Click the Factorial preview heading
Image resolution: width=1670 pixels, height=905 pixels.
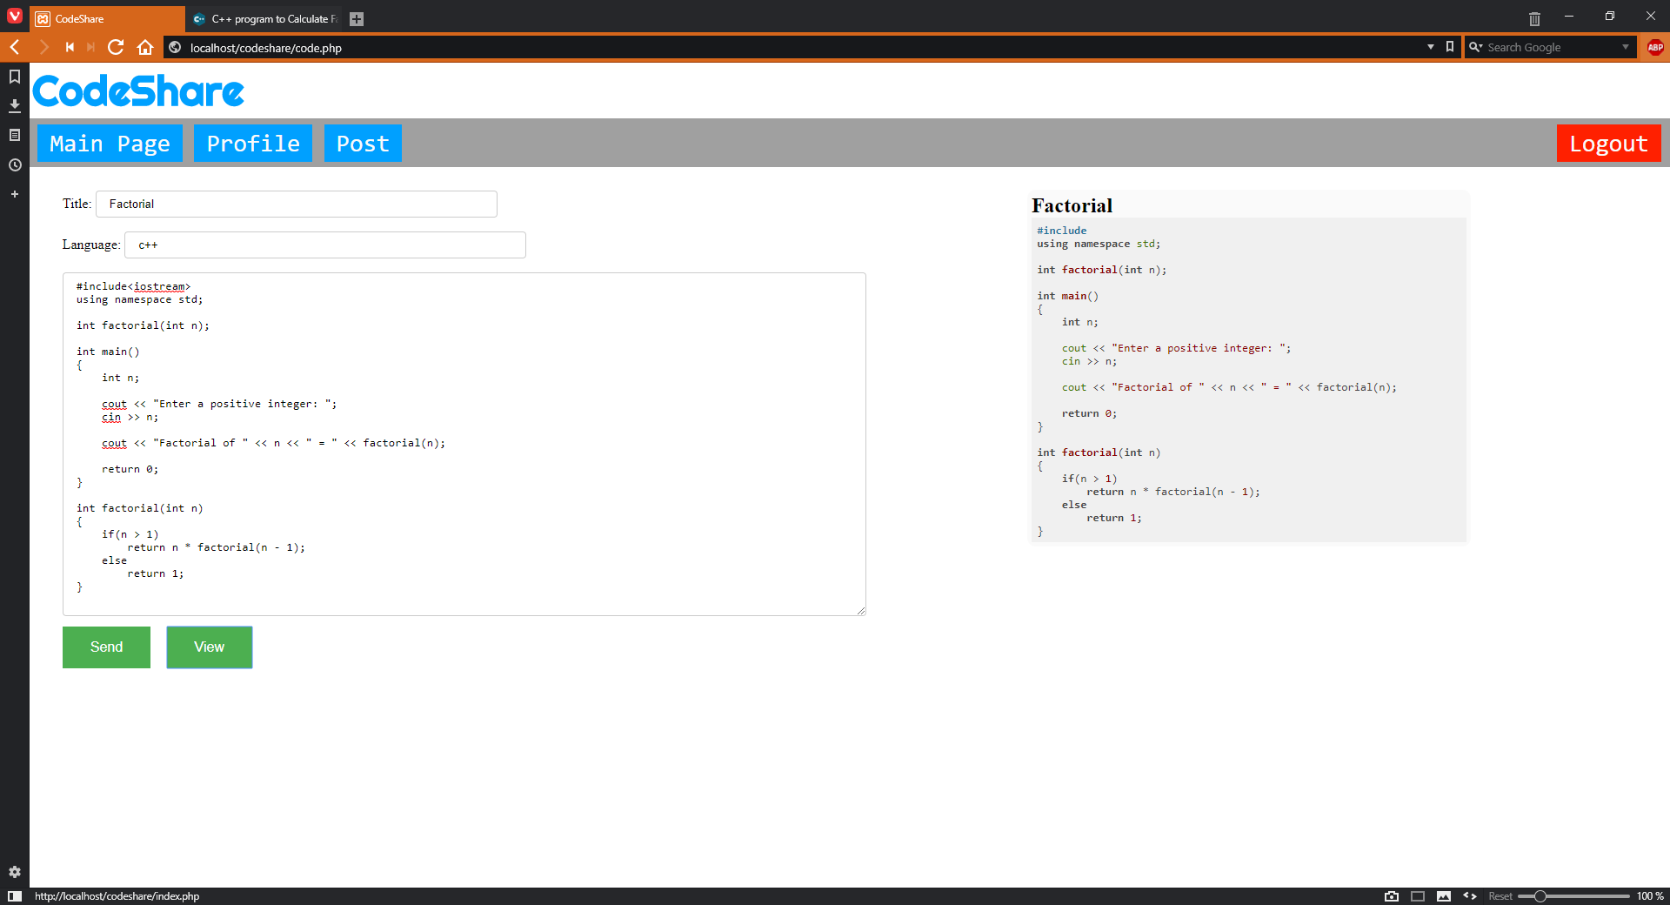(1072, 205)
